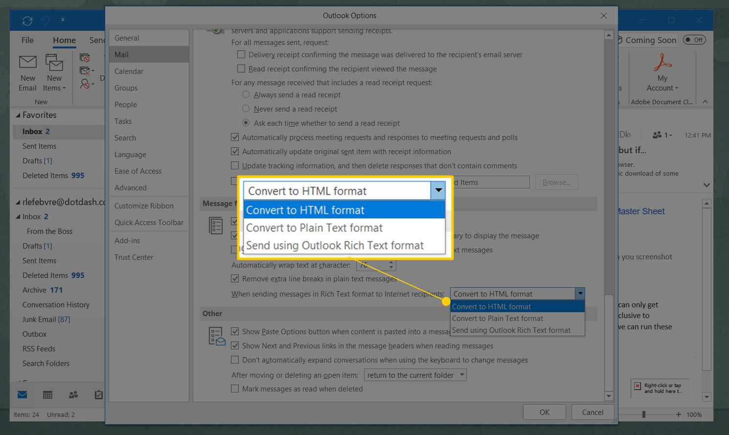This screenshot has height=435, width=729.
Task: Expand the reading pane header chevron
Action: (706, 185)
